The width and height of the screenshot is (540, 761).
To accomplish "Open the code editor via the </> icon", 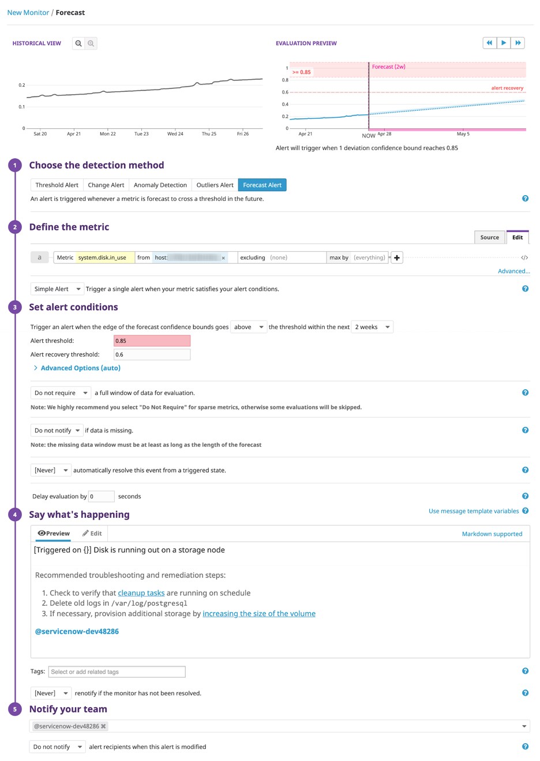I will click(523, 257).
